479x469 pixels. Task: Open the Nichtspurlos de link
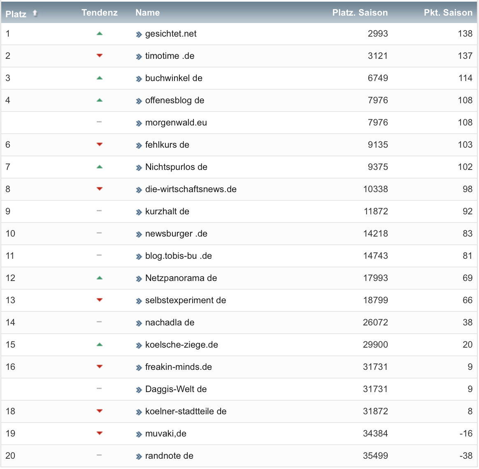tap(176, 167)
